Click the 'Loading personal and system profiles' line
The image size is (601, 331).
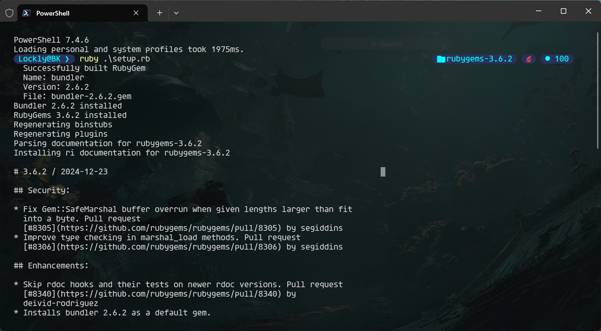click(x=129, y=50)
